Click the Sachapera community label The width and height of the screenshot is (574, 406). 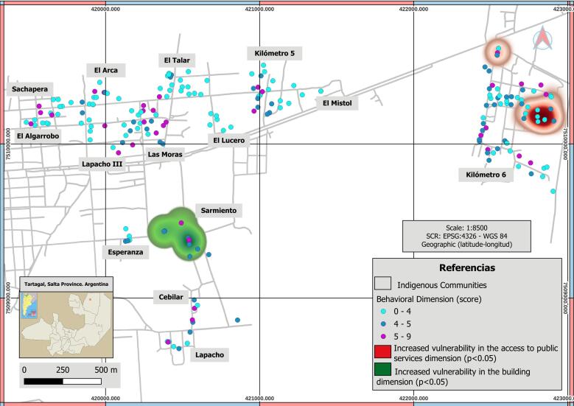coord(29,89)
